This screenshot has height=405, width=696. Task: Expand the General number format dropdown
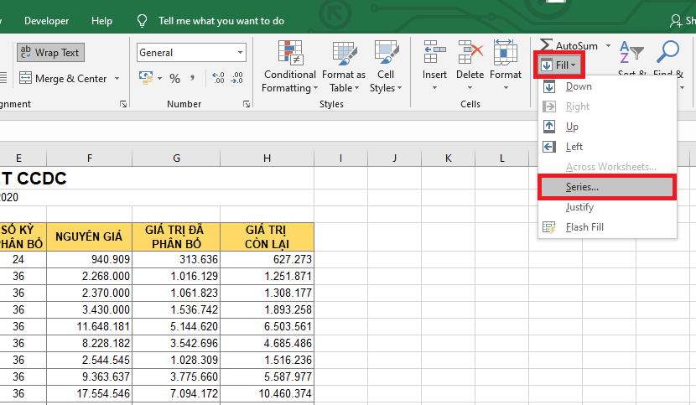[241, 53]
